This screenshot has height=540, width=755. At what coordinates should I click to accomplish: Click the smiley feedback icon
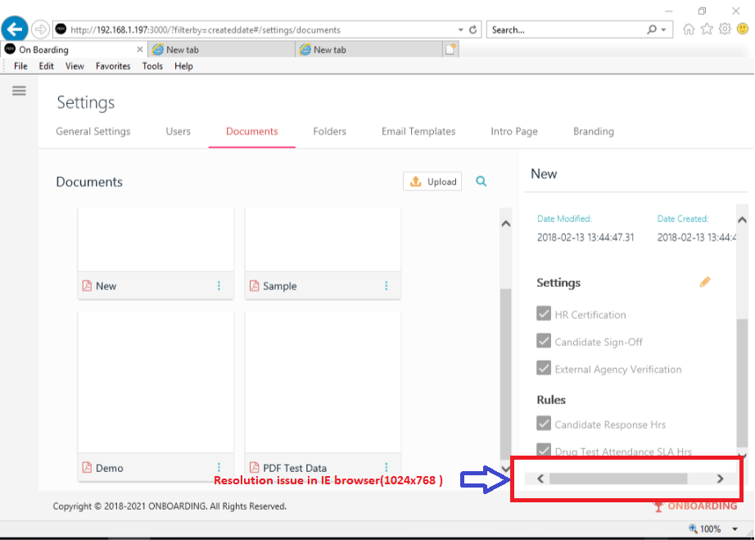pos(743,29)
